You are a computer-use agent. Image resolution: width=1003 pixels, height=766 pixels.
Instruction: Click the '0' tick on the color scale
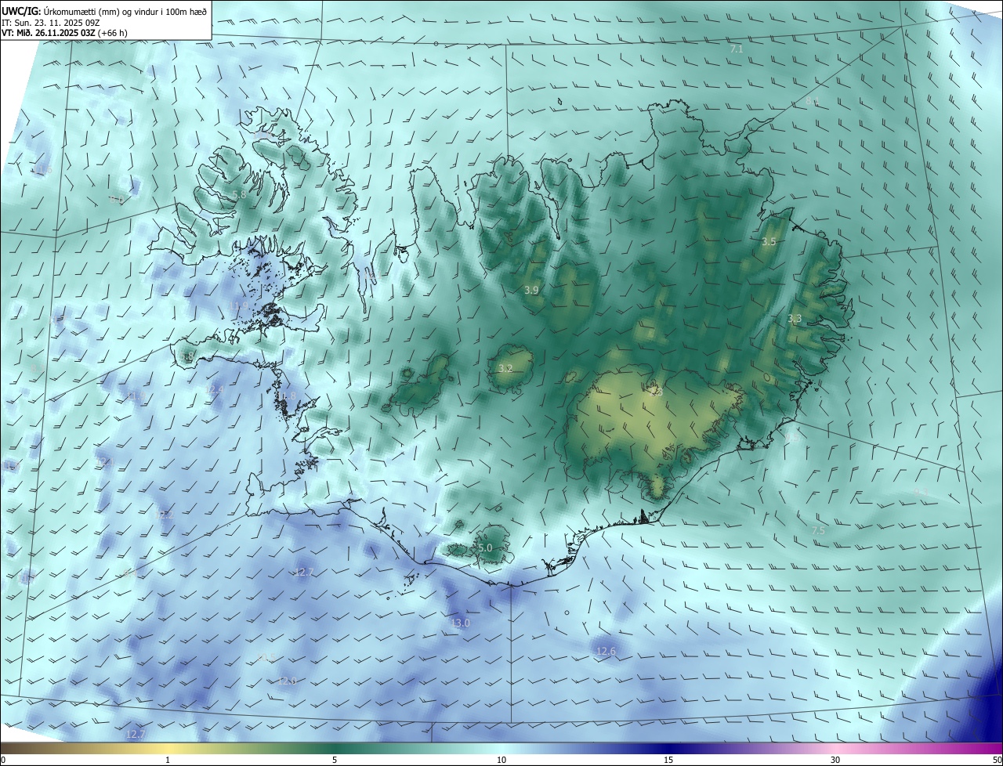3,760
